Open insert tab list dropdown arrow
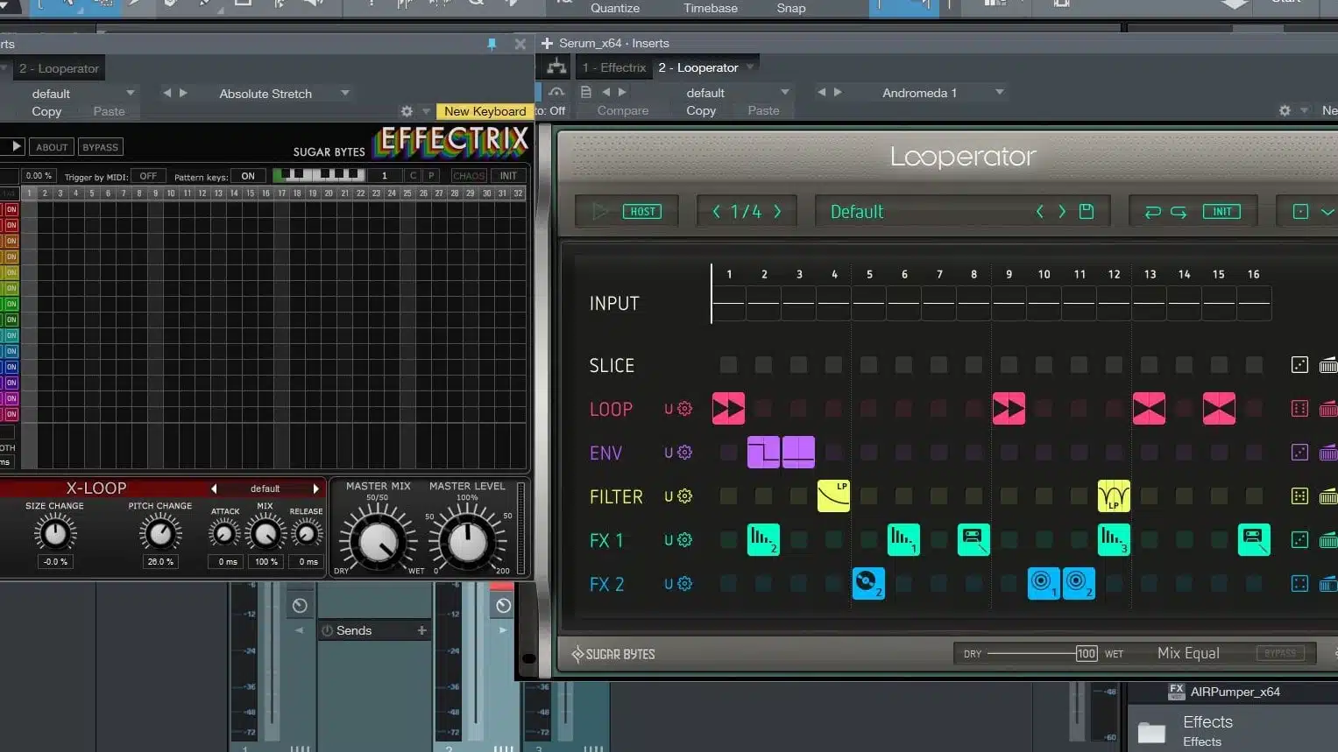 (x=750, y=66)
